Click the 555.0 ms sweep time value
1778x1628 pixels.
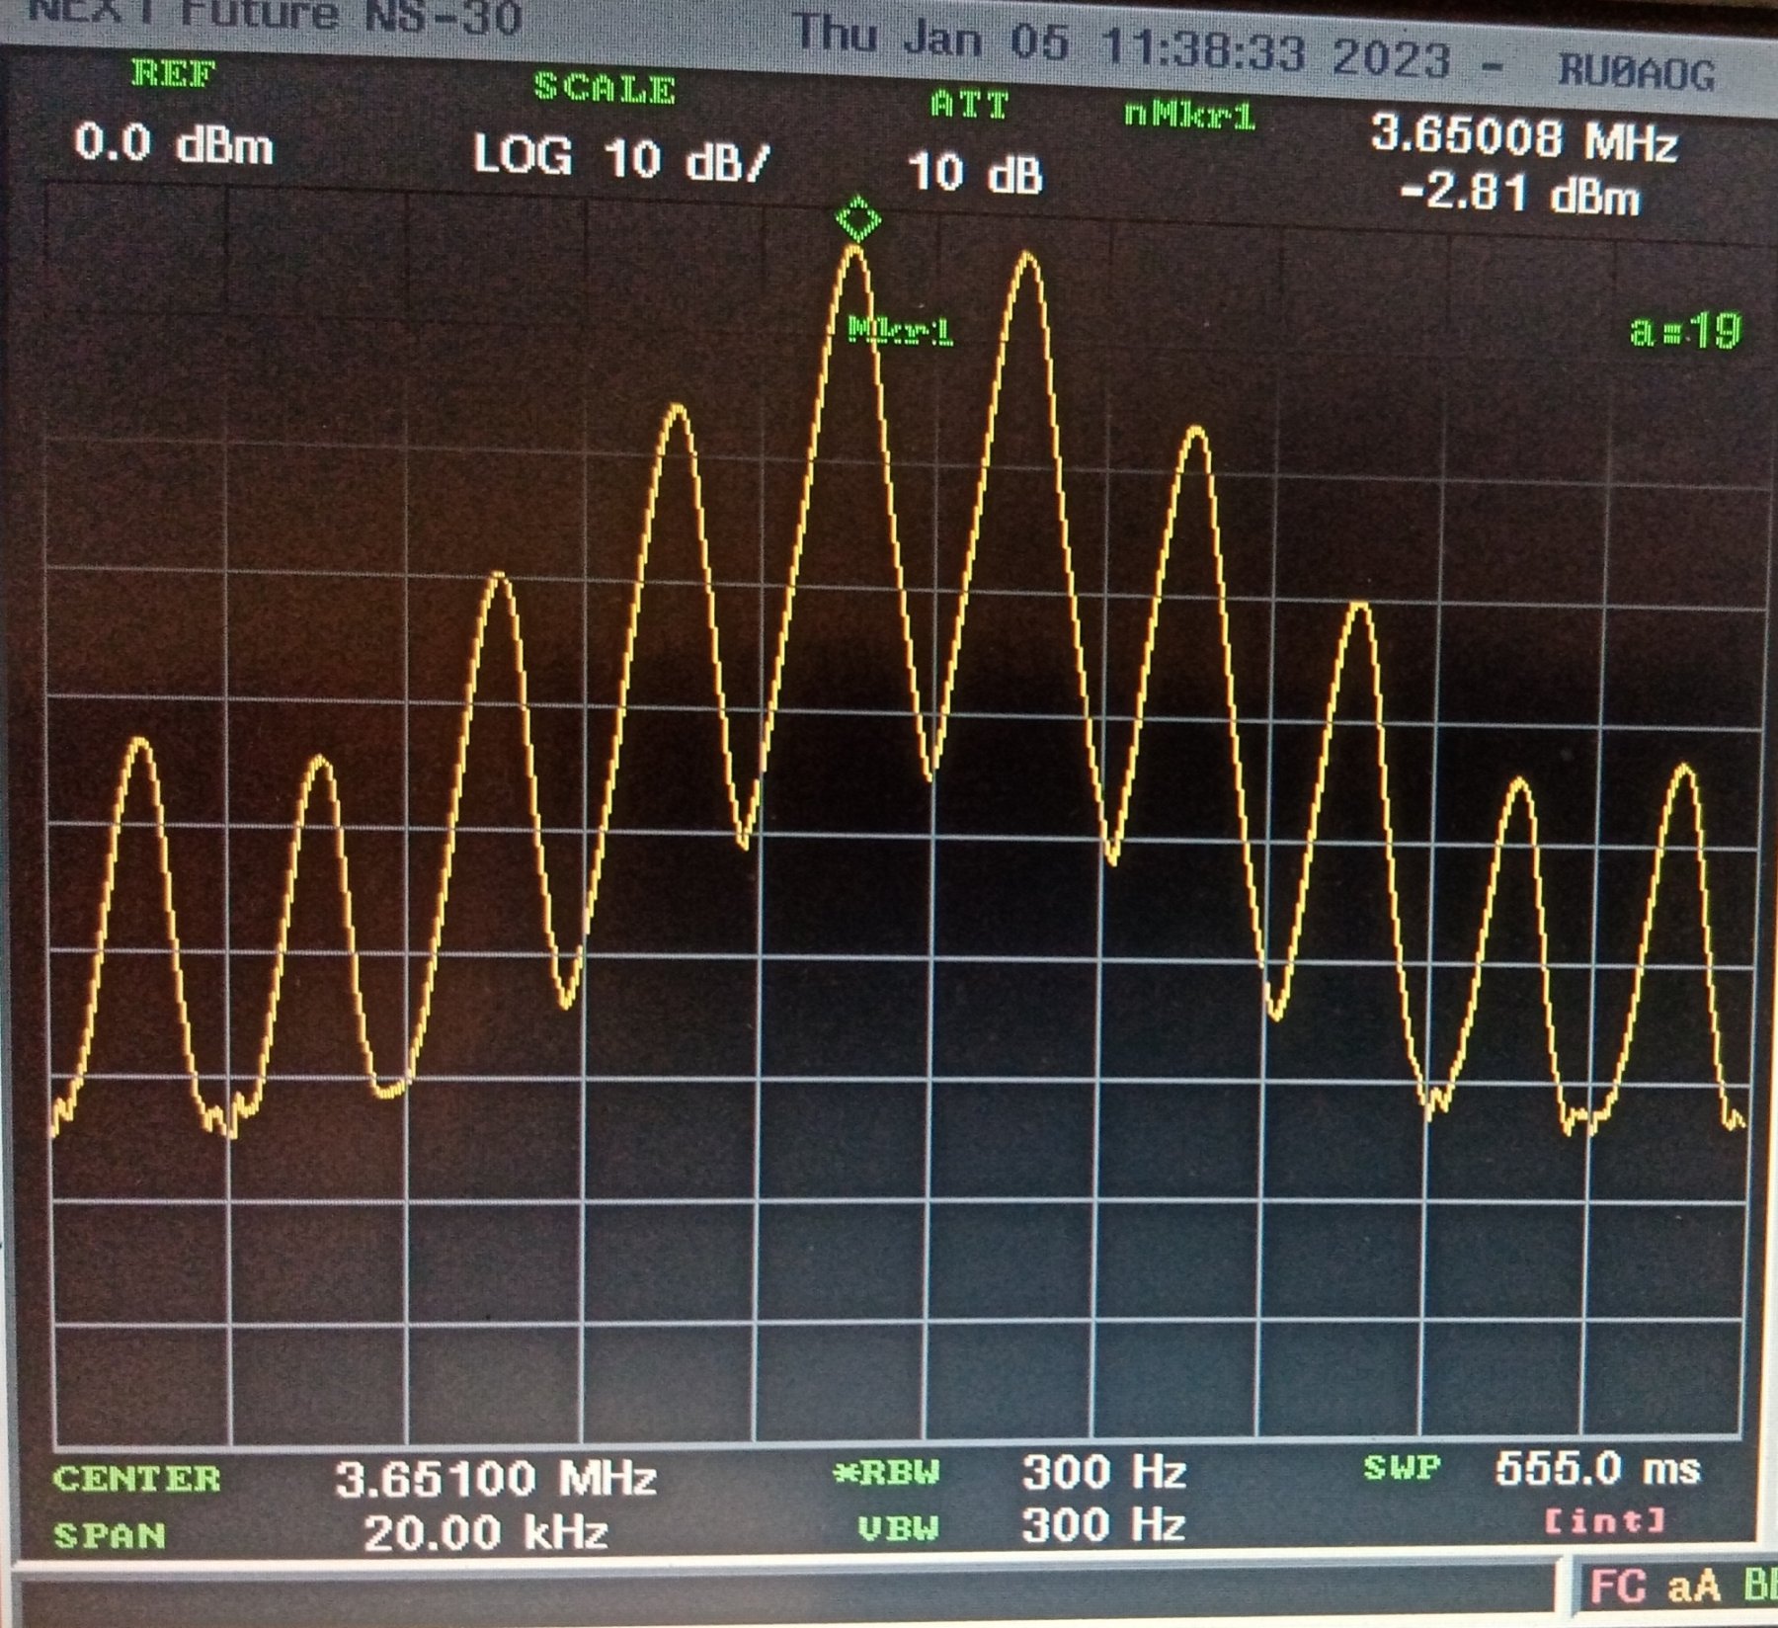click(x=1597, y=1469)
